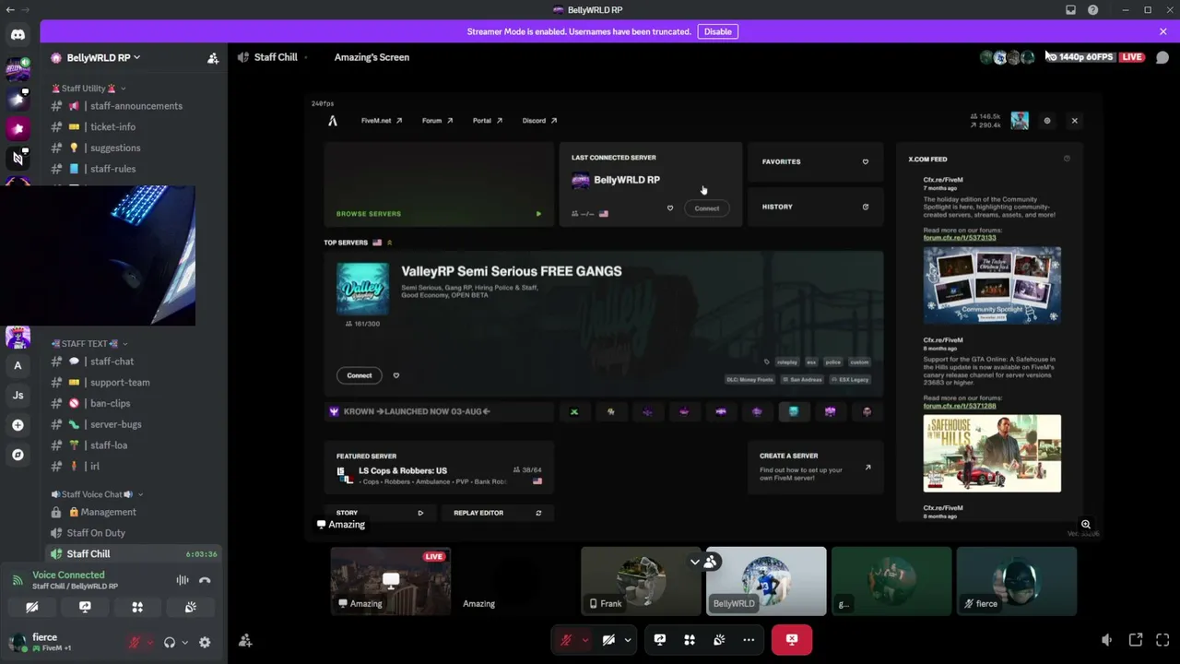Image resolution: width=1180 pixels, height=664 pixels.
Task: Open chat panel icon at top right
Action: point(1162,58)
